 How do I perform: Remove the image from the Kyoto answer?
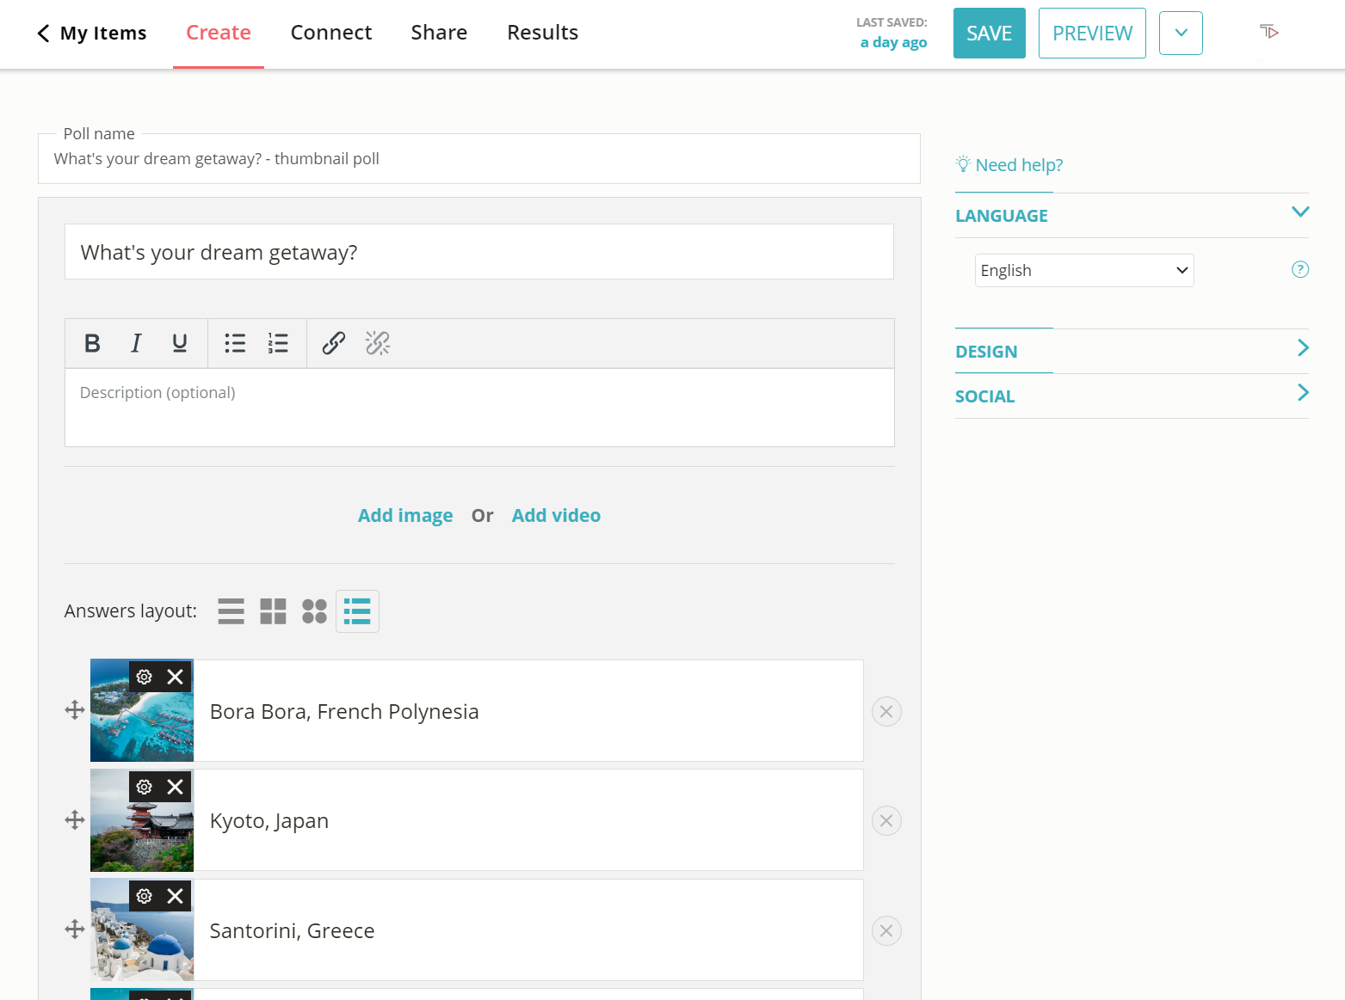click(x=176, y=786)
